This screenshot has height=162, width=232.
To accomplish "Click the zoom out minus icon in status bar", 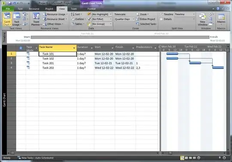I will click(199, 158).
